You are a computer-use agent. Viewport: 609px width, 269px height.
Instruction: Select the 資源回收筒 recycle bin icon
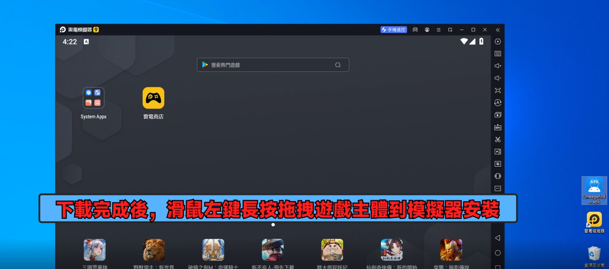[594, 257]
